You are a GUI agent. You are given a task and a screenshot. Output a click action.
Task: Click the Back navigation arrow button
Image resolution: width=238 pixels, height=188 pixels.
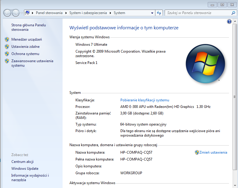7,13
